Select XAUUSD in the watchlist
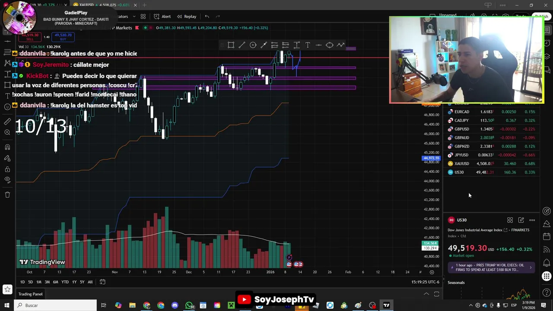This screenshot has width=553, height=311. pos(492,164)
